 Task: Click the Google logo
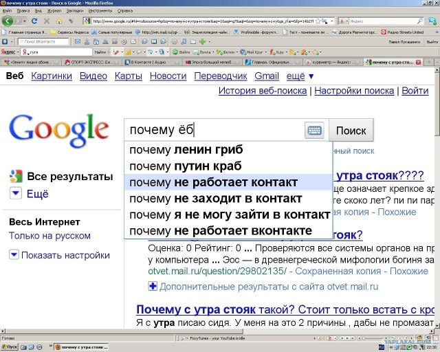(x=58, y=131)
